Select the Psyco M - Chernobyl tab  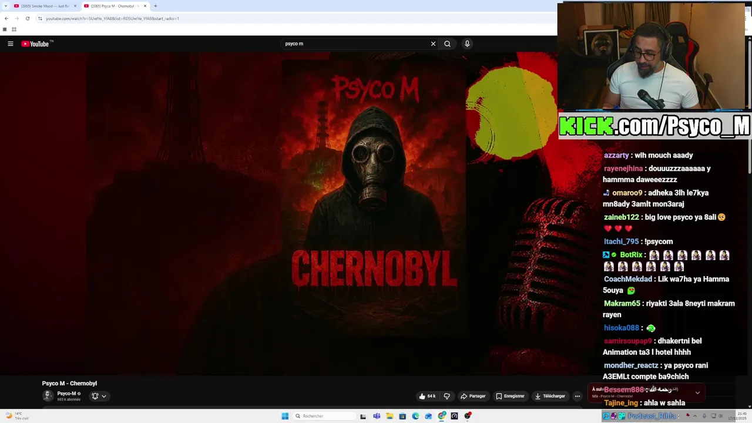coord(115,6)
